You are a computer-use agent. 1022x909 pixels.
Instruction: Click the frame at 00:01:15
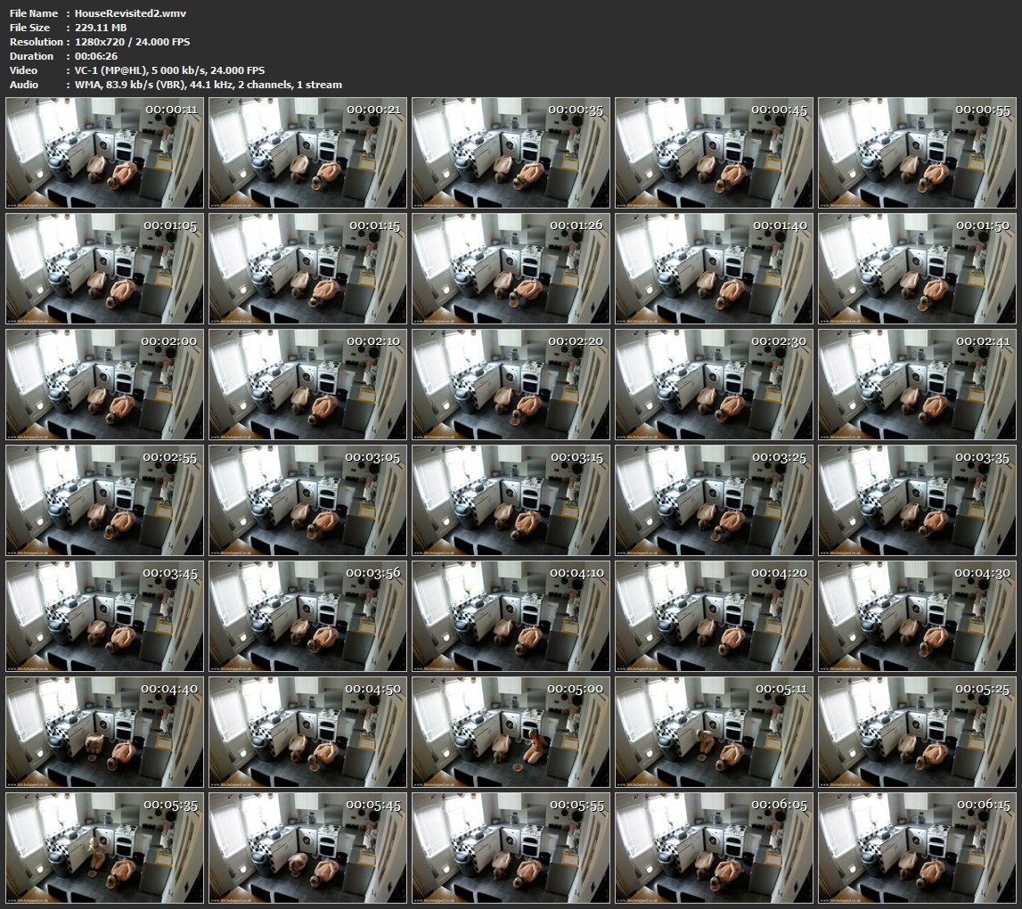coord(307,269)
